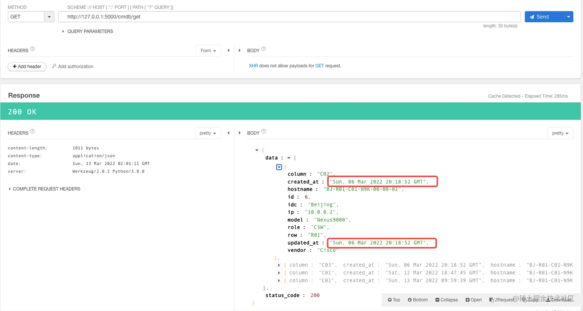This screenshot has height=311, width=583.
Task: Select the response date header value
Action: coord(111,164)
